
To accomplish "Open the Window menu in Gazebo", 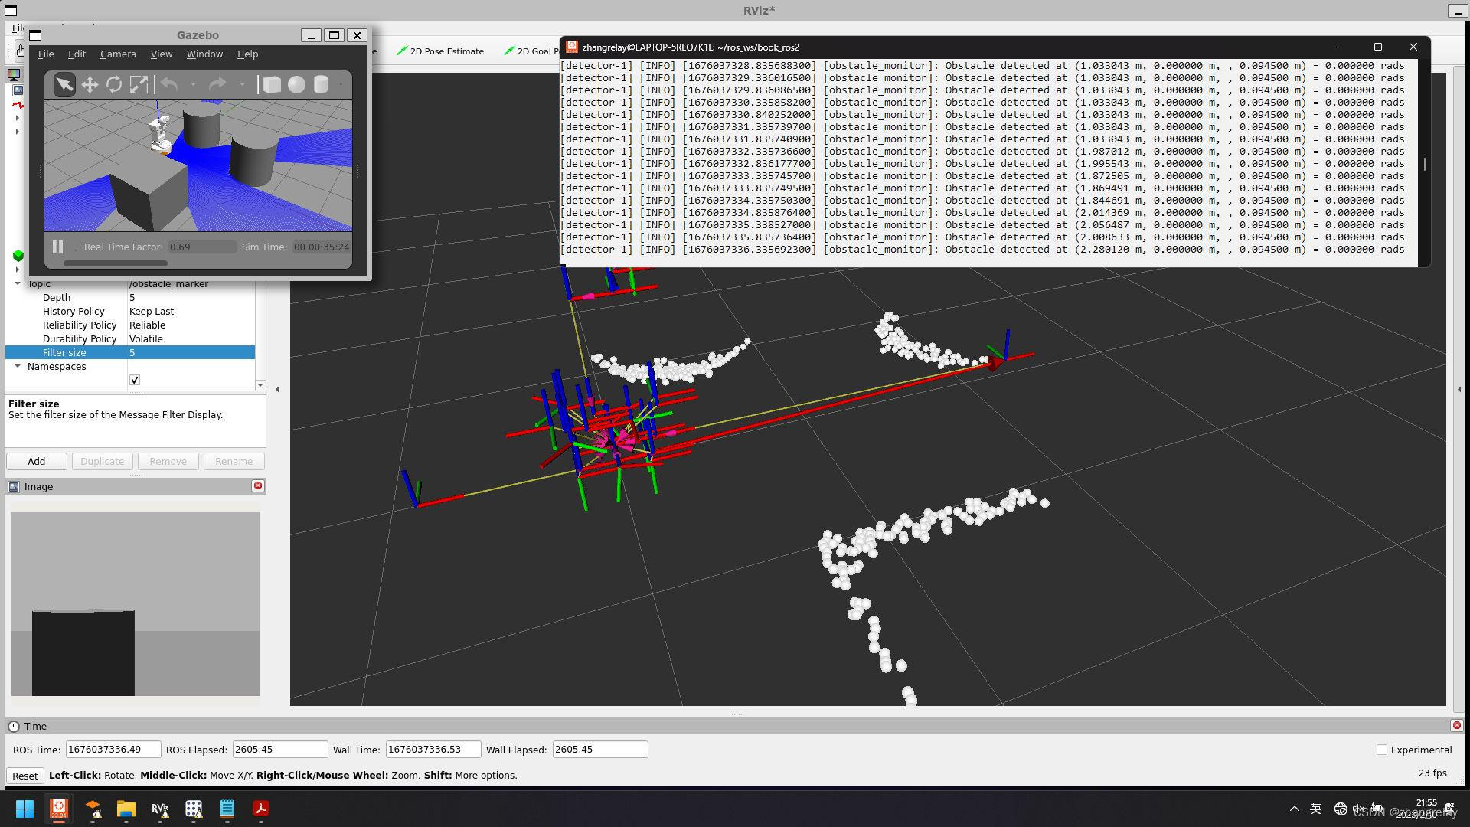I will coord(204,54).
